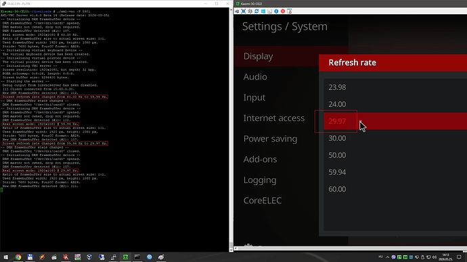Launch Google Chrome from the taskbar
Image resolution: width=467 pixels, height=262 pixels.
tap(18, 257)
